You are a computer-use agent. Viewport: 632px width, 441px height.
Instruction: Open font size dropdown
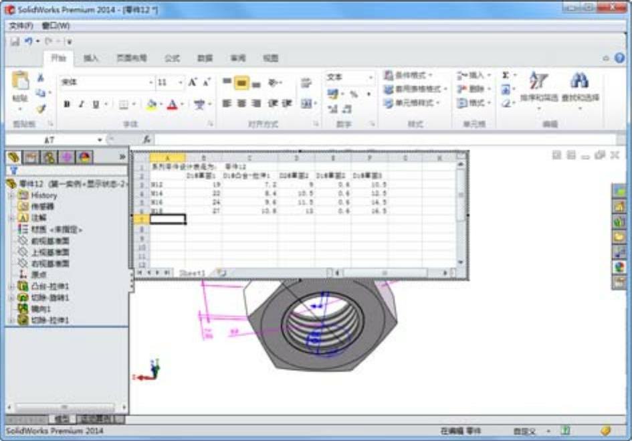180,82
